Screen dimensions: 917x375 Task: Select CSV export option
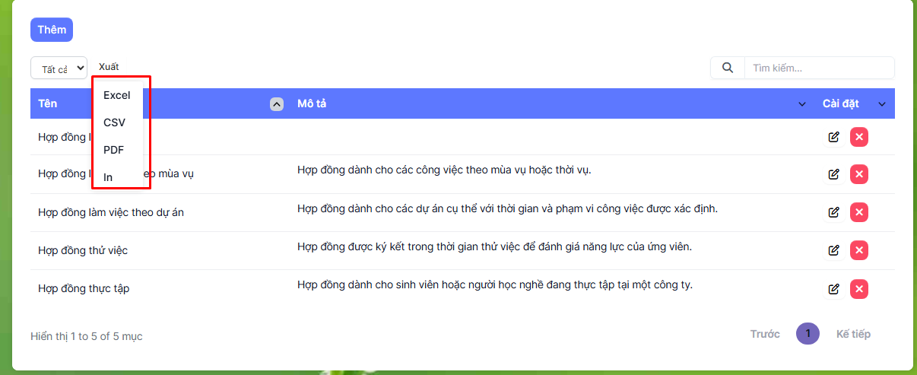pyautogui.click(x=115, y=122)
